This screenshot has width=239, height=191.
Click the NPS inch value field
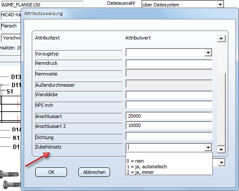(169, 105)
